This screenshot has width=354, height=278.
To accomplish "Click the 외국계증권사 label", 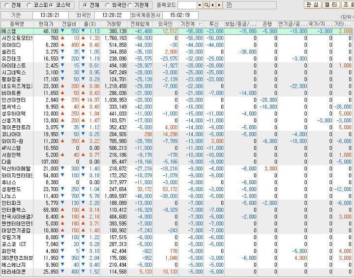I will pos(146,15).
